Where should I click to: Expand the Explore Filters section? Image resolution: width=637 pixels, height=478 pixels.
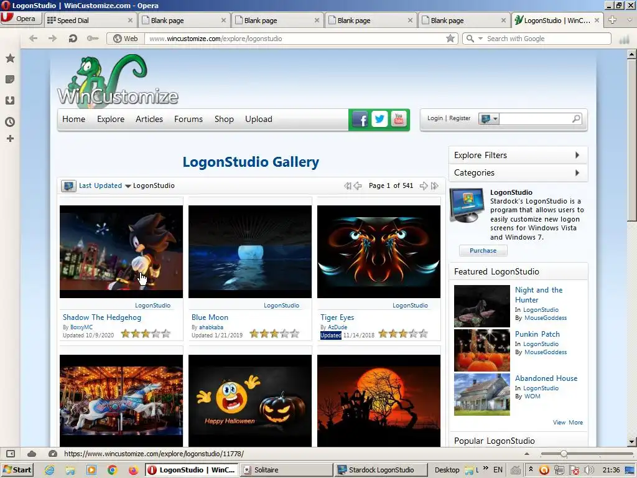tap(518, 155)
